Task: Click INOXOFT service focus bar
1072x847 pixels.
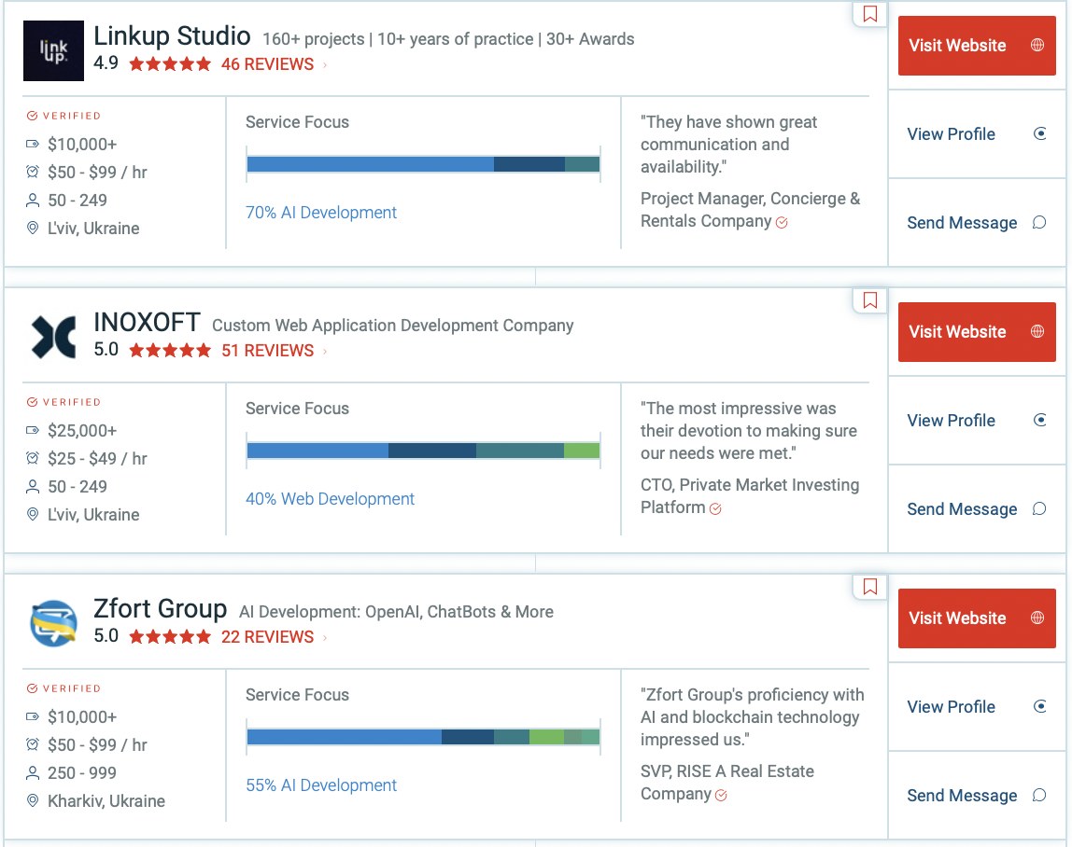Action: pyautogui.click(x=423, y=451)
